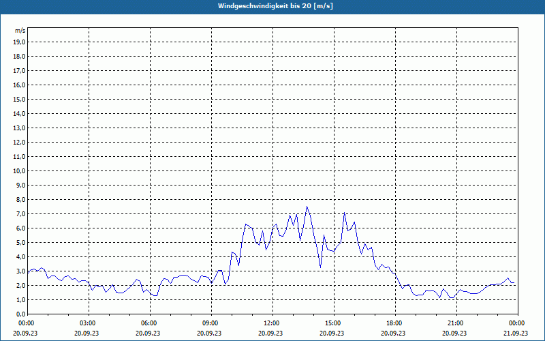545x341 pixels.
Task: Select the 5,0 y-axis tick label
Action: click(x=21, y=242)
